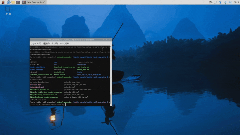This screenshot has width=240, height=135.
Task: Maximize the terminal window
Action: 107,40
